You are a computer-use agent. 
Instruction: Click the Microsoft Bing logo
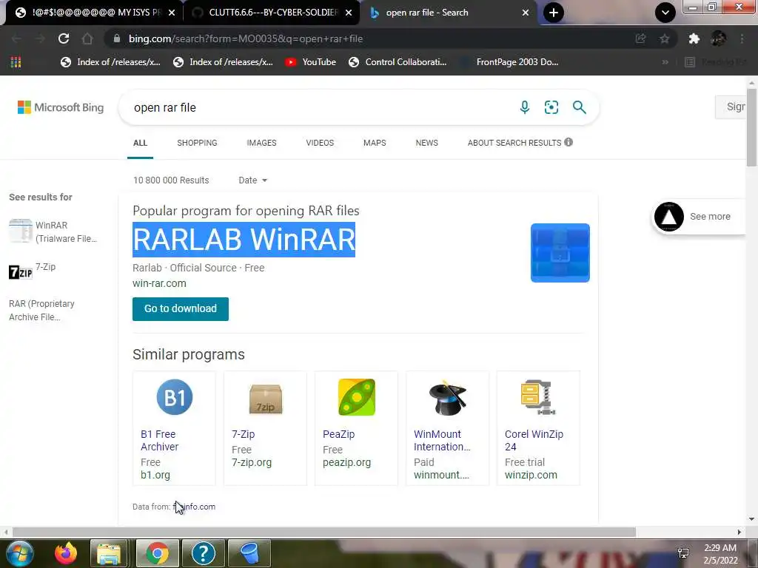point(61,107)
